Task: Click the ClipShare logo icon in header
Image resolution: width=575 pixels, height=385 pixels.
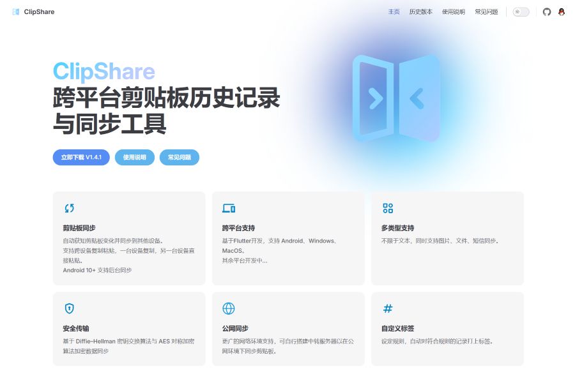Action: point(16,11)
